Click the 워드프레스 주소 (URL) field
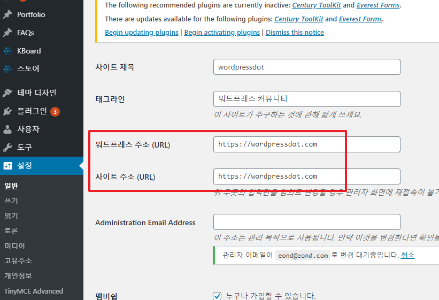 click(306, 144)
